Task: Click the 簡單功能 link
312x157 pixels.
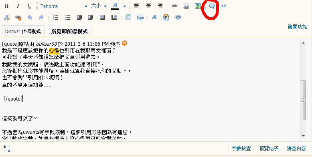Action: 297,26
